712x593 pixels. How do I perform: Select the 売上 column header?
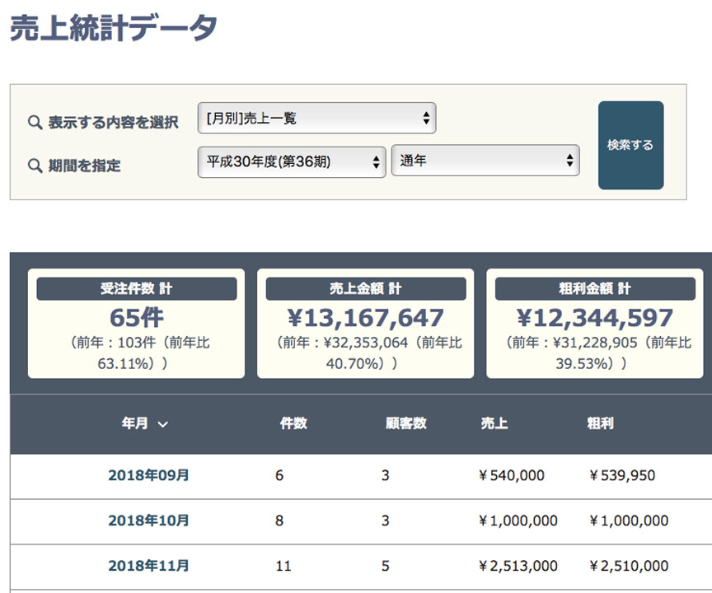[494, 423]
